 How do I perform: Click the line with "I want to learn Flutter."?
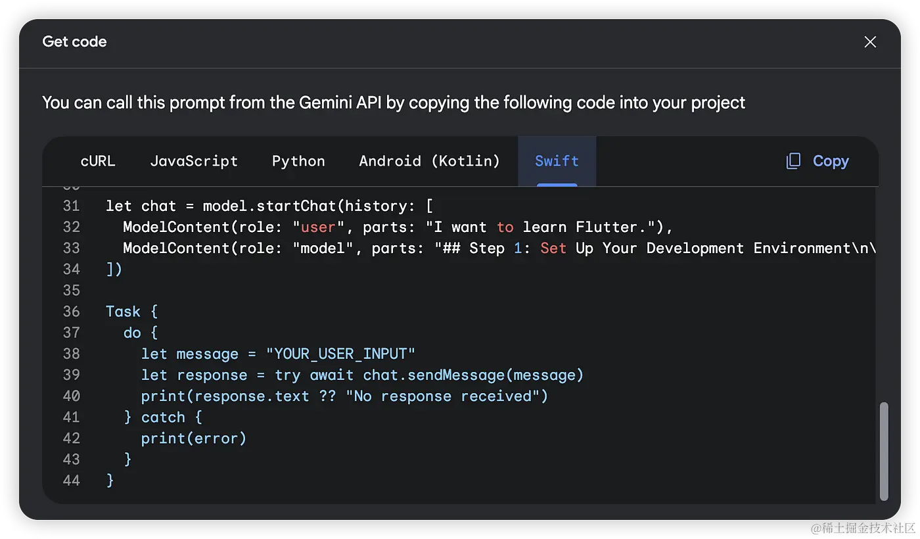click(398, 227)
